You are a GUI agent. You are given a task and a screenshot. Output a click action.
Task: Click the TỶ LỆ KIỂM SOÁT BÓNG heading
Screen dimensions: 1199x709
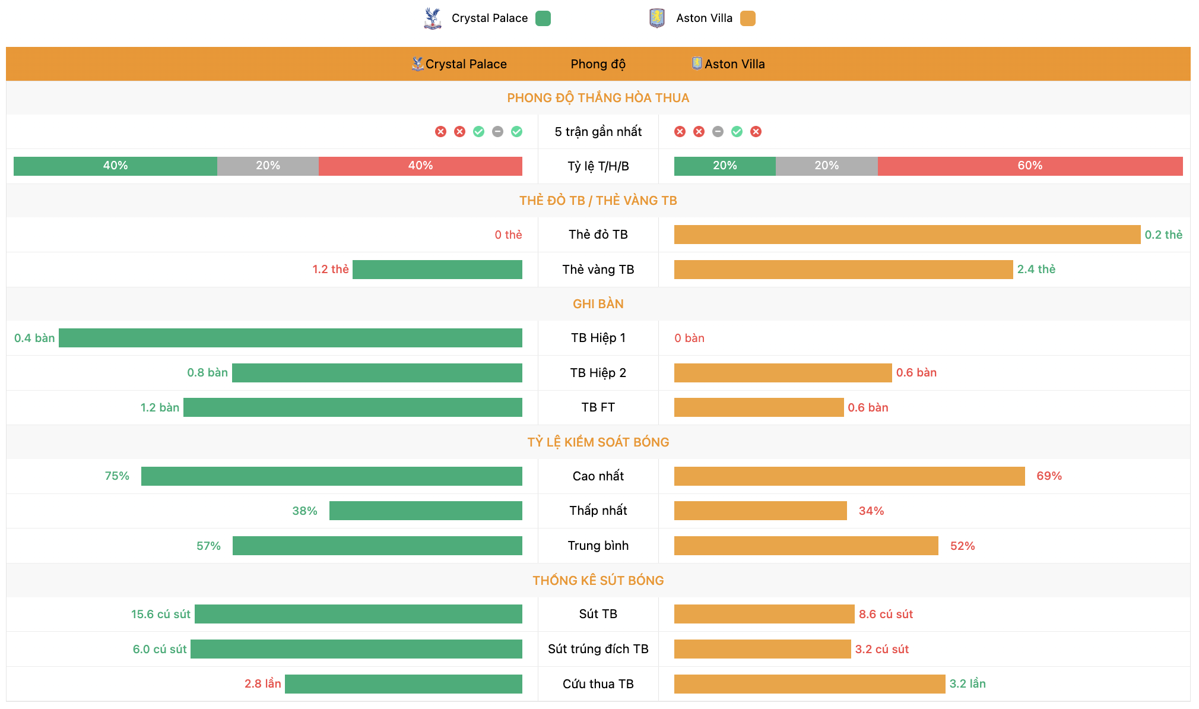pos(598,442)
